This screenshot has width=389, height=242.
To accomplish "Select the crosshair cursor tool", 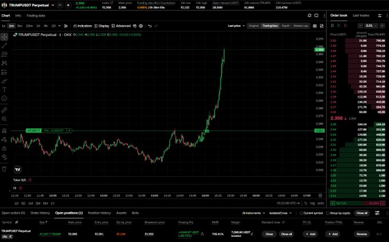I will [x=4, y=37].
